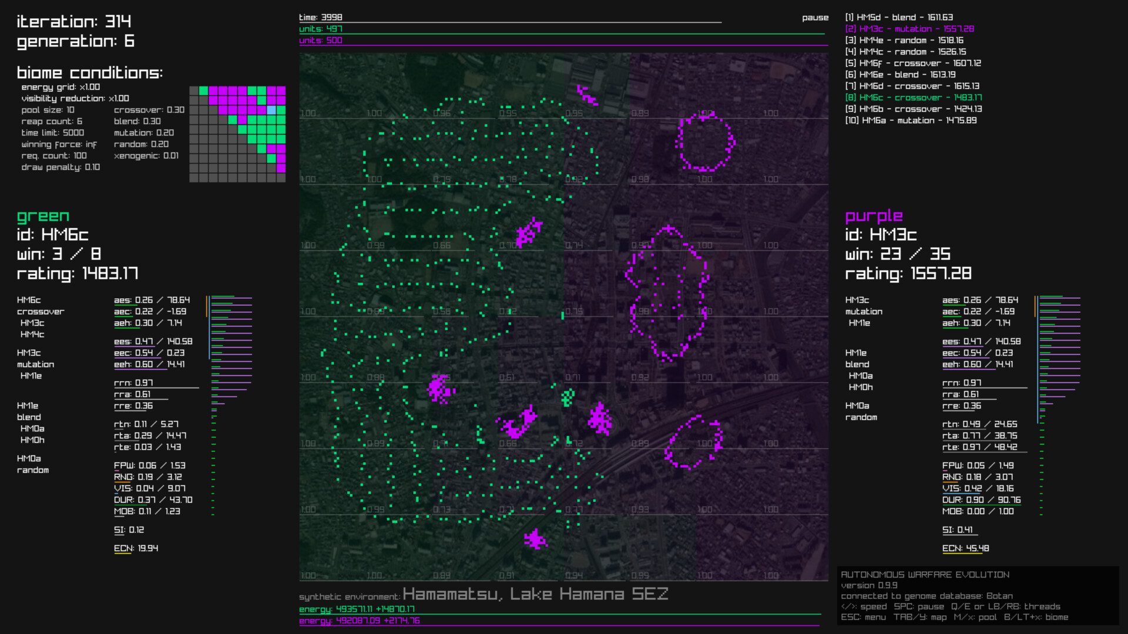This screenshot has width=1128, height=634.
Task: Click the purple id HM3c heading
Action: tap(880, 235)
